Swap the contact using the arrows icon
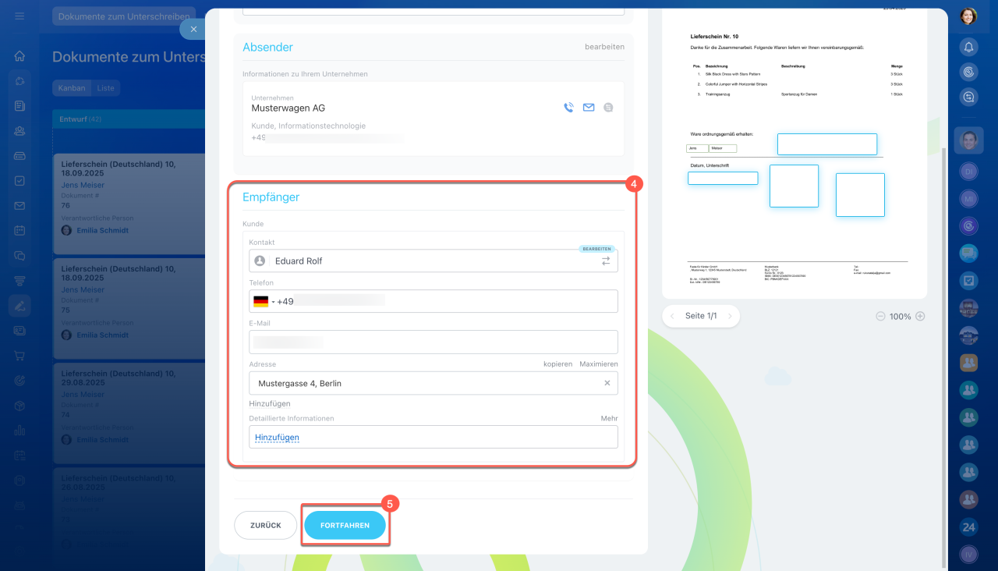The image size is (998, 571). point(606,261)
